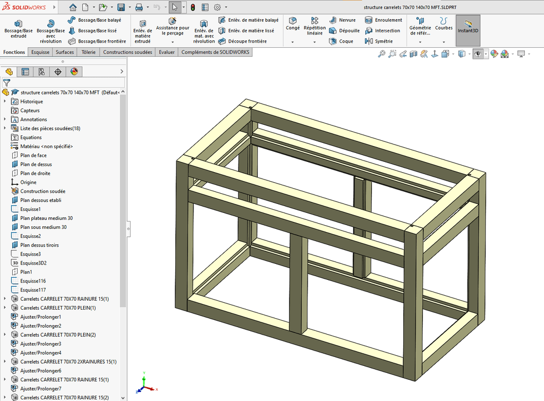Open the Constructions soudées tab
This screenshot has height=401, width=544.
click(127, 52)
